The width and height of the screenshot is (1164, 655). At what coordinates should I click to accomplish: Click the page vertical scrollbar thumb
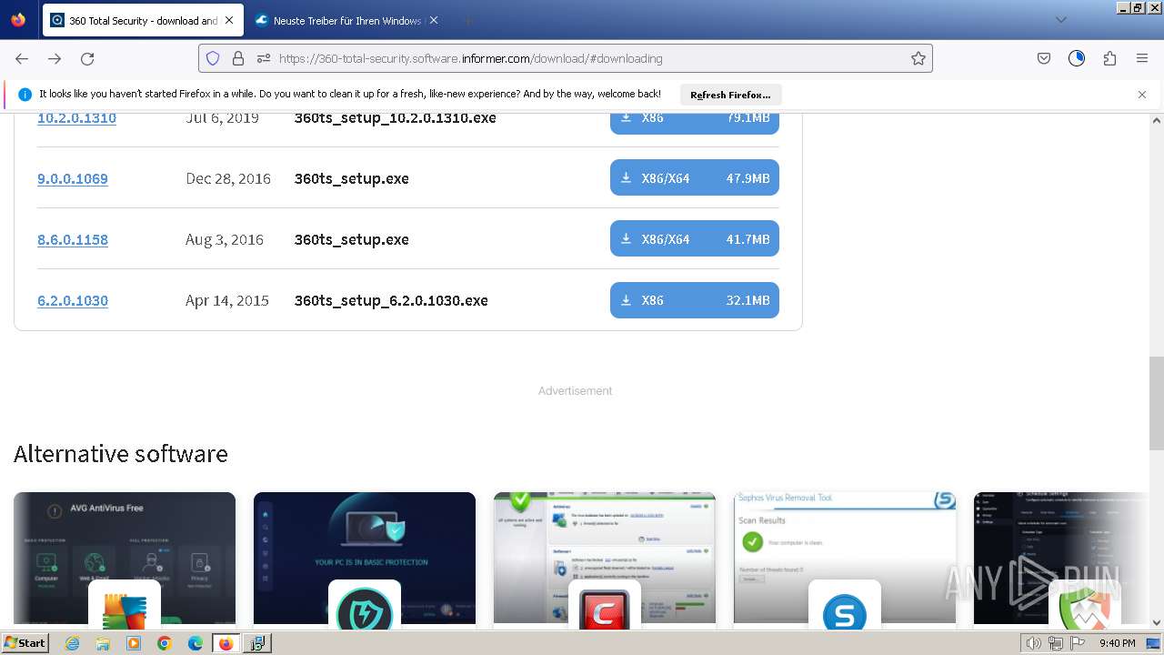tap(1156, 403)
